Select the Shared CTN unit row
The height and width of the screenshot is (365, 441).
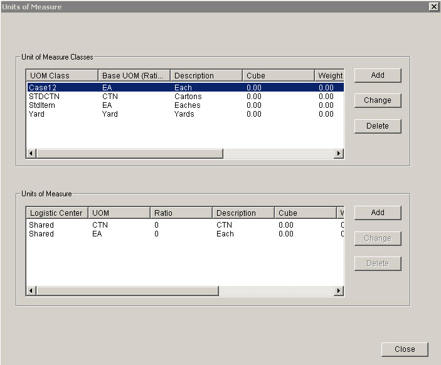click(x=185, y=225)
